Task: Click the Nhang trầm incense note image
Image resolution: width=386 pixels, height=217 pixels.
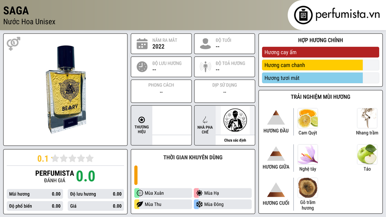Action: (x=367, y=118)
